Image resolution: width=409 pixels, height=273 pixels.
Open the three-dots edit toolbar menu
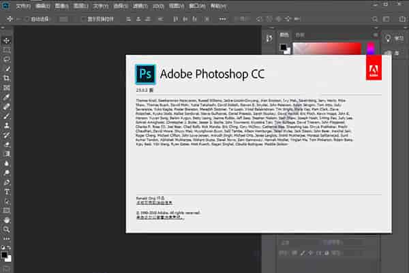pos(7,240)
